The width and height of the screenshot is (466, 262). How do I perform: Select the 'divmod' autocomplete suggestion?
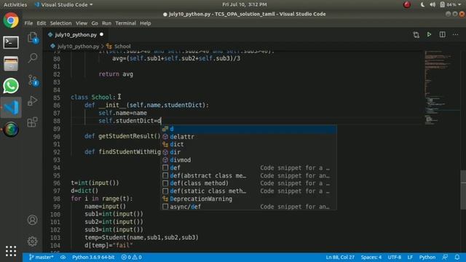(249, 160)
